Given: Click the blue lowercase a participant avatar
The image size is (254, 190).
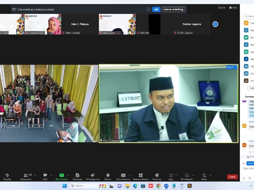Looking at the screenshot, I should tap(246, 59).
